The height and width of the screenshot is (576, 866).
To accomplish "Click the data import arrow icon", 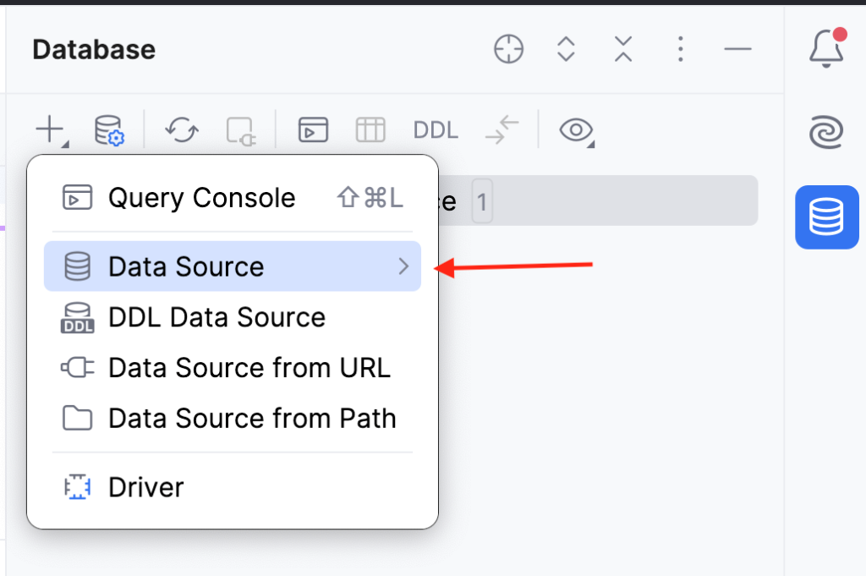I will (x=501, y=130).
